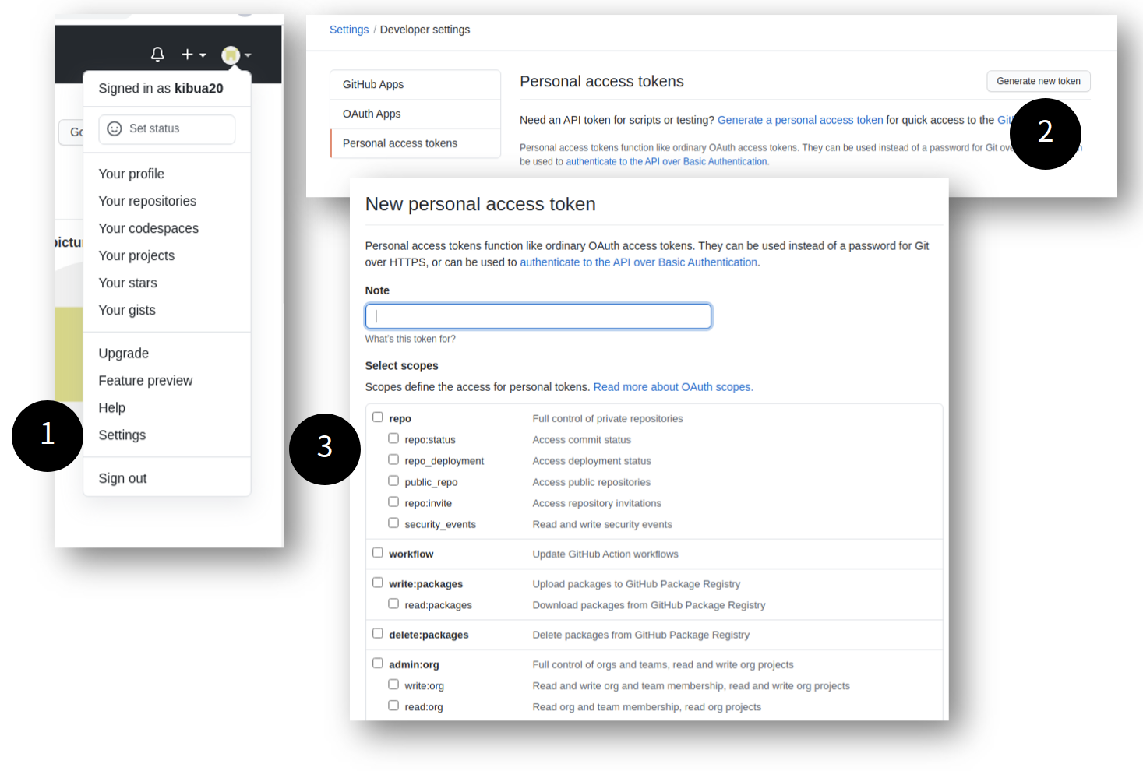Select Settings in the user menu
1143x771 pixels.
[122, 435]
